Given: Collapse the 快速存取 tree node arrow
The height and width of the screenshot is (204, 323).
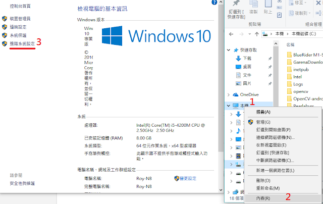Looking at the screenshot, I should (x=229, y=50).
